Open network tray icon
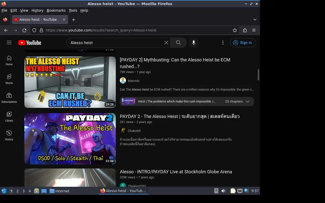 [240, 191]
